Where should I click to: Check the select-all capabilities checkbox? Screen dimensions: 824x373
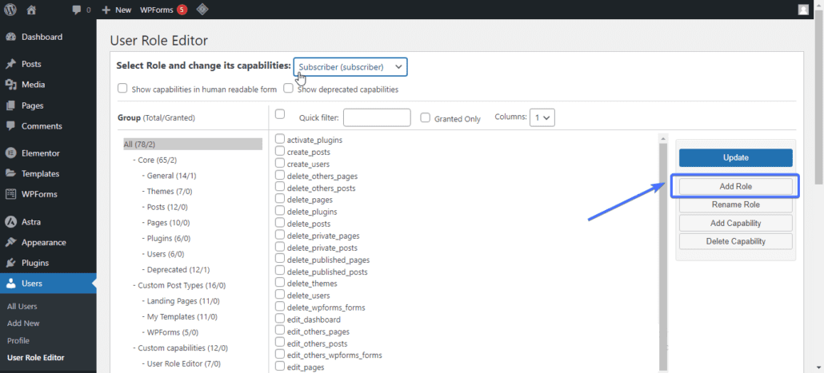(x=280, y=114)
